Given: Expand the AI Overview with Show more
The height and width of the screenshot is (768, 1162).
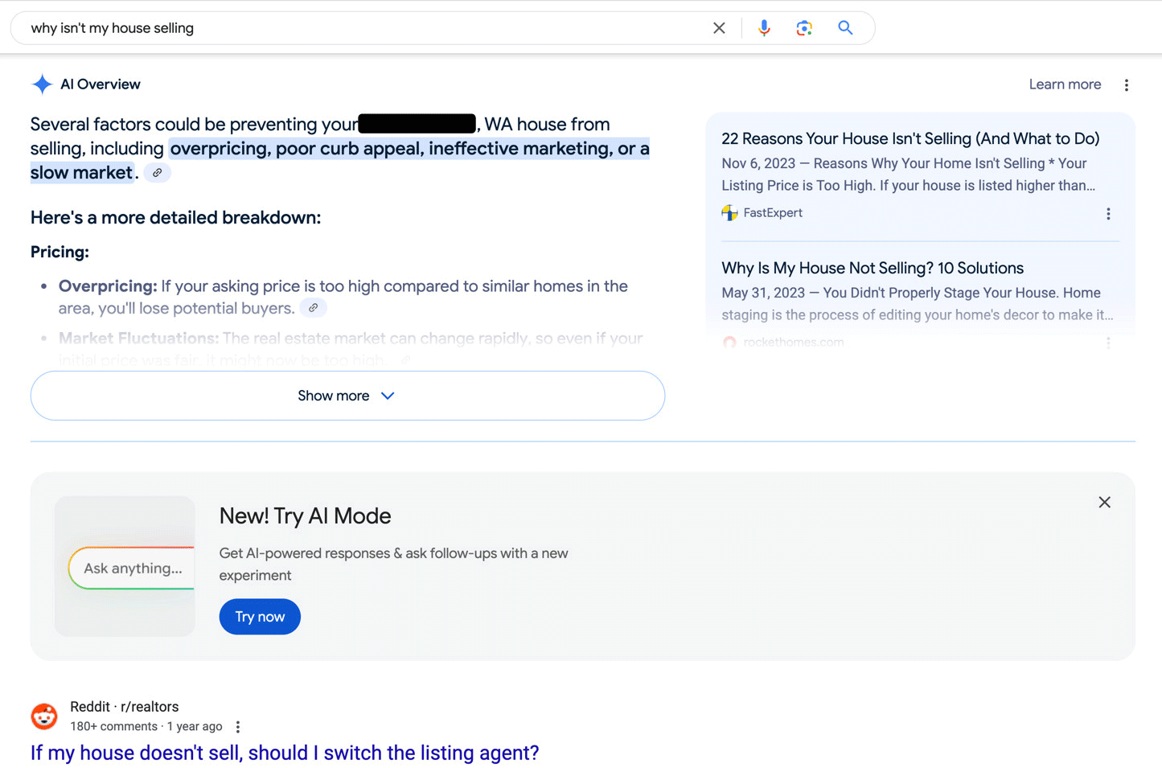Looking at the screenshot, I should pyautogui.click(x=347, y=396).
